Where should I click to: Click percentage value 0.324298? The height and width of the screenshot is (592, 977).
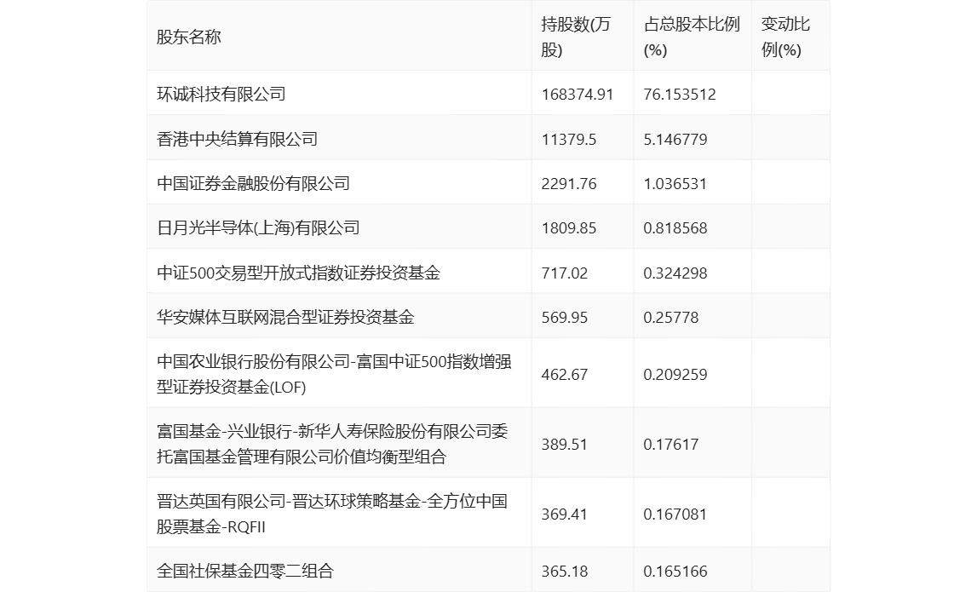coord(675,273)
